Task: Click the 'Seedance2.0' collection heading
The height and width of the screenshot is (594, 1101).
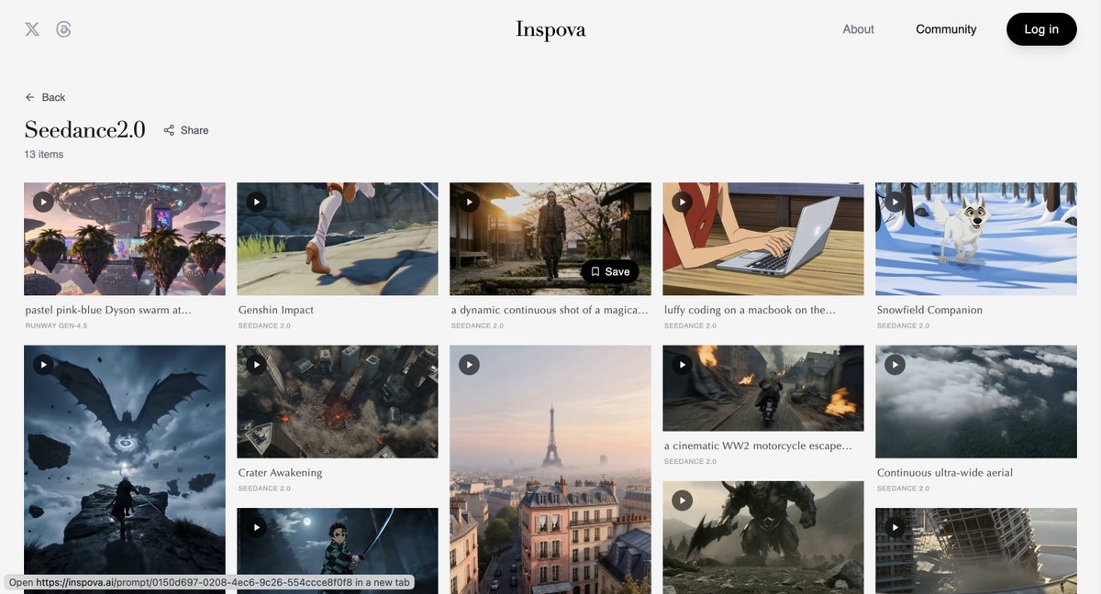Action: pos(85,130)
